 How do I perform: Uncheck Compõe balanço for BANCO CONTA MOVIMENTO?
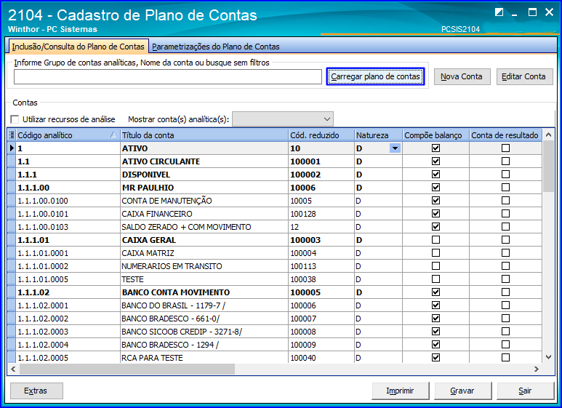coord(435,292)
